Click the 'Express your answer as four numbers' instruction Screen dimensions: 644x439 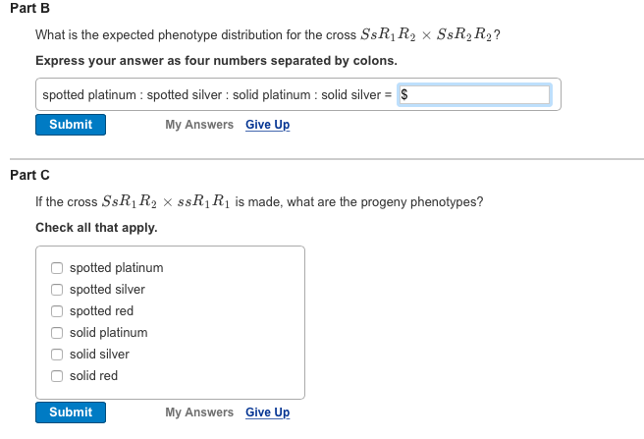click(216, 61)
